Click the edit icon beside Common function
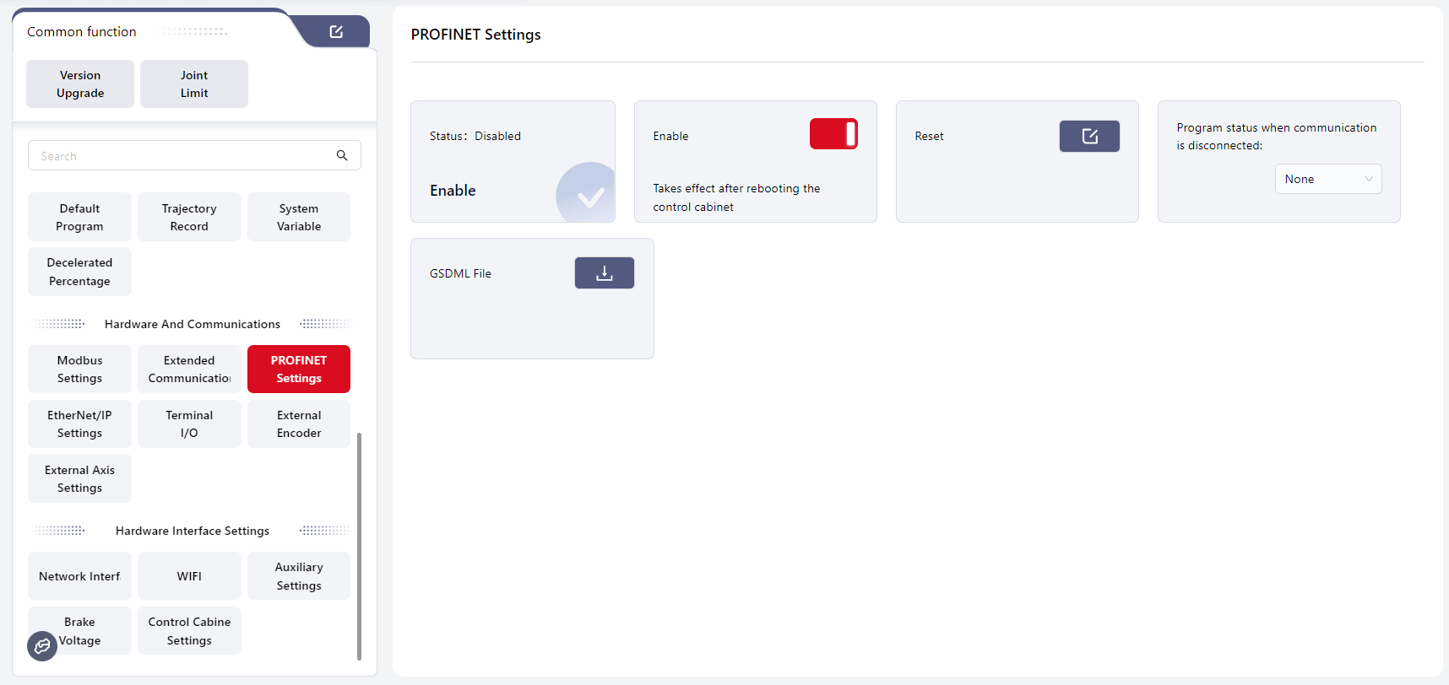This screenshot has height=685, width=1449. click(x=336, y=32)
